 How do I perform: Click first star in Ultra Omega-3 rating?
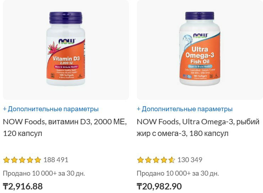140,160
